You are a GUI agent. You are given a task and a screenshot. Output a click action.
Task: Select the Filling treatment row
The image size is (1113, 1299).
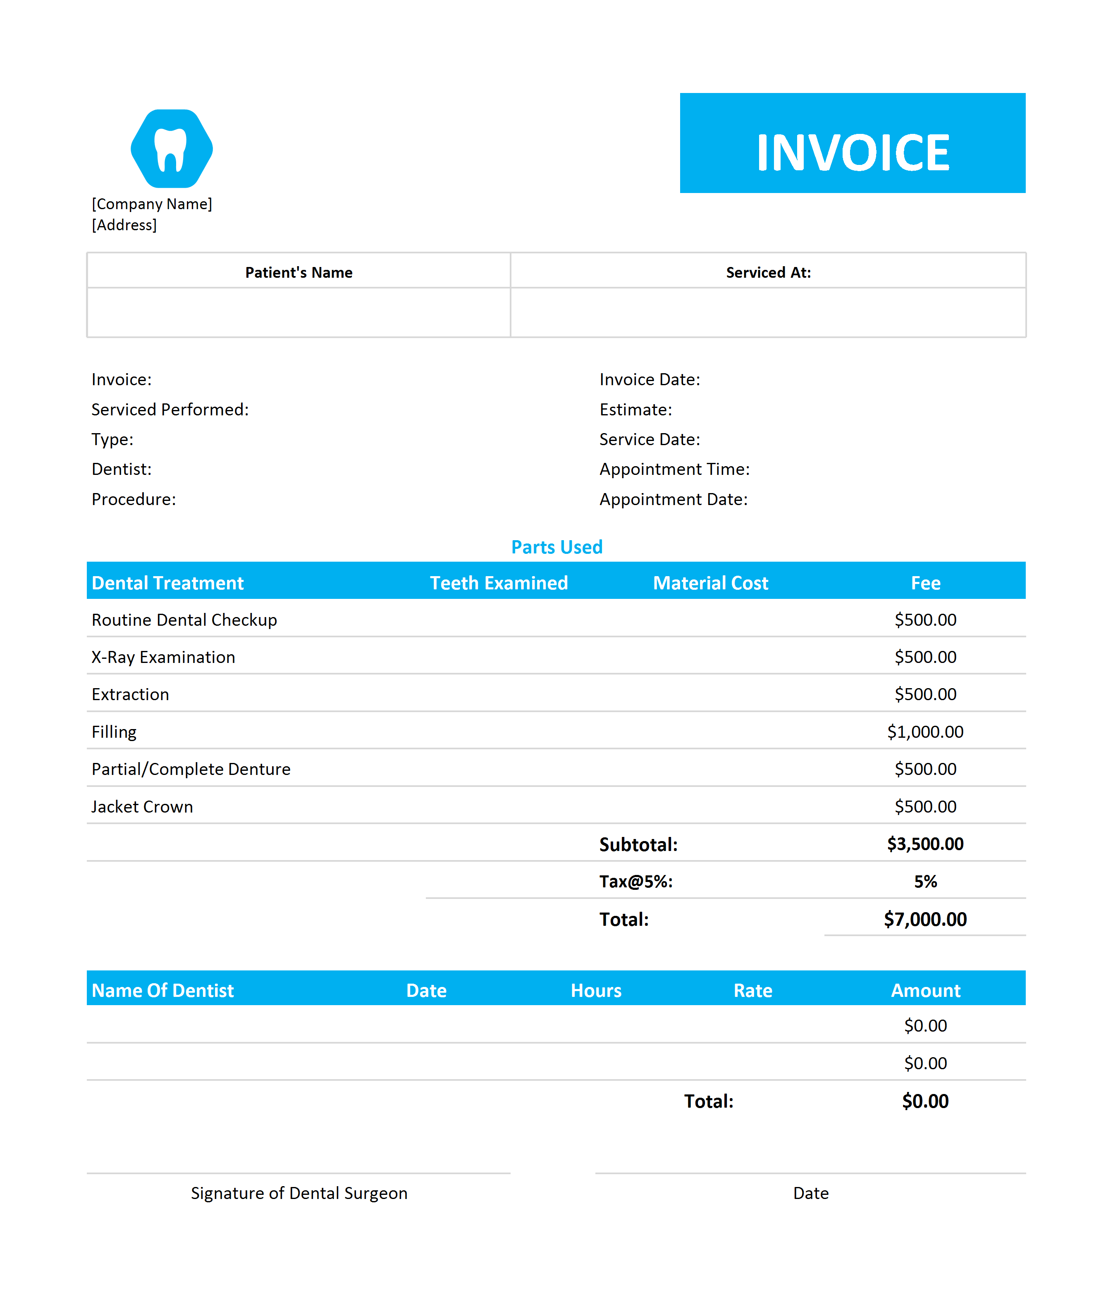[556, 731]
